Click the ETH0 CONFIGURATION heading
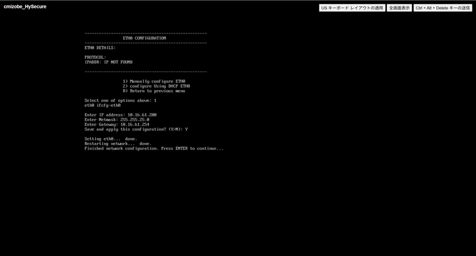Screen dimensions: 476x256 tap(145, 38)
